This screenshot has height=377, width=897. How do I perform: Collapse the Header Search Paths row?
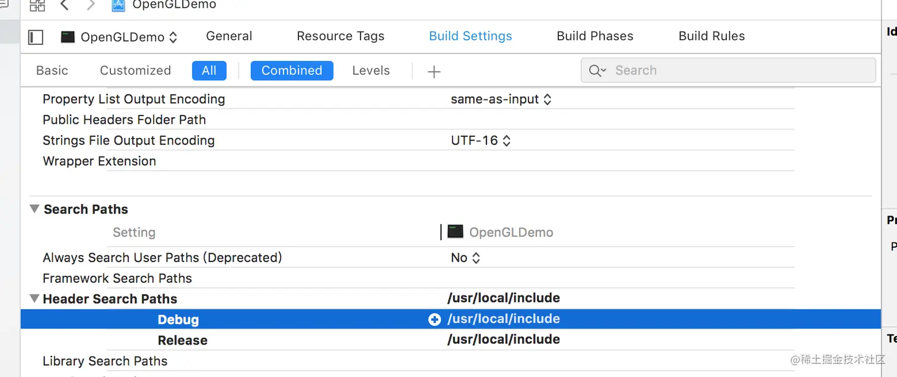[34, 299]
